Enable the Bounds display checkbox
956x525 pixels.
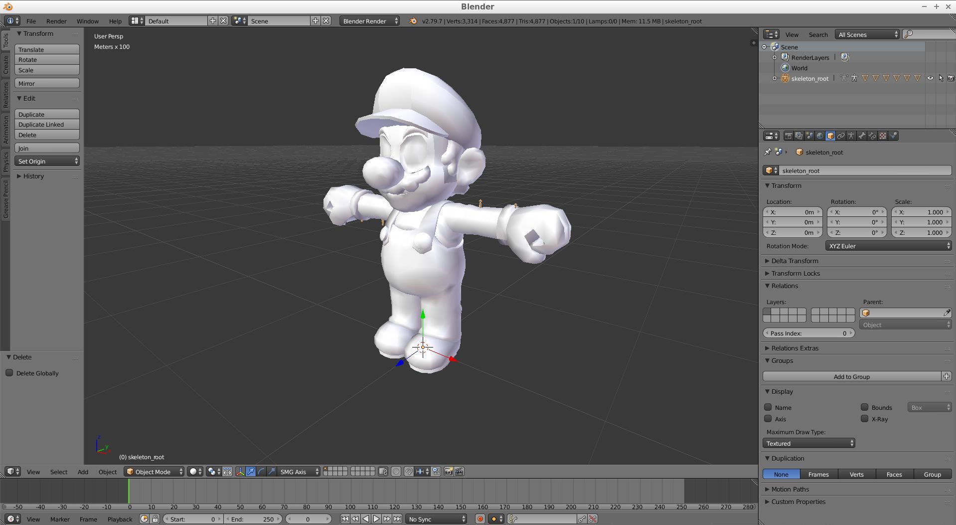click(865, 407)
